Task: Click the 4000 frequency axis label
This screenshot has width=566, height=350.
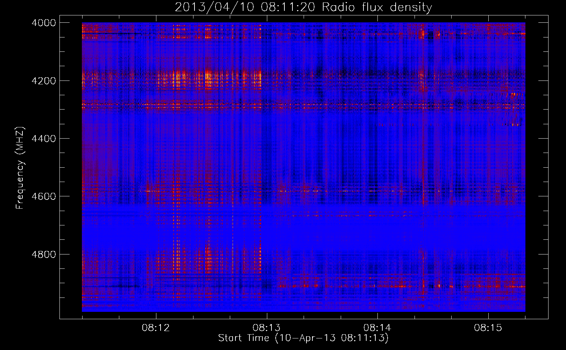Action: coord(44,23)
